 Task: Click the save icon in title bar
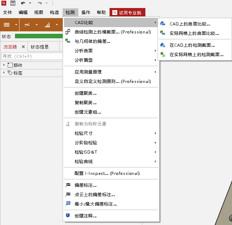click(13, 3)
